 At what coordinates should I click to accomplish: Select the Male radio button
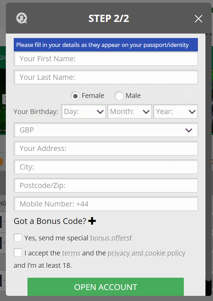point(119,96)
